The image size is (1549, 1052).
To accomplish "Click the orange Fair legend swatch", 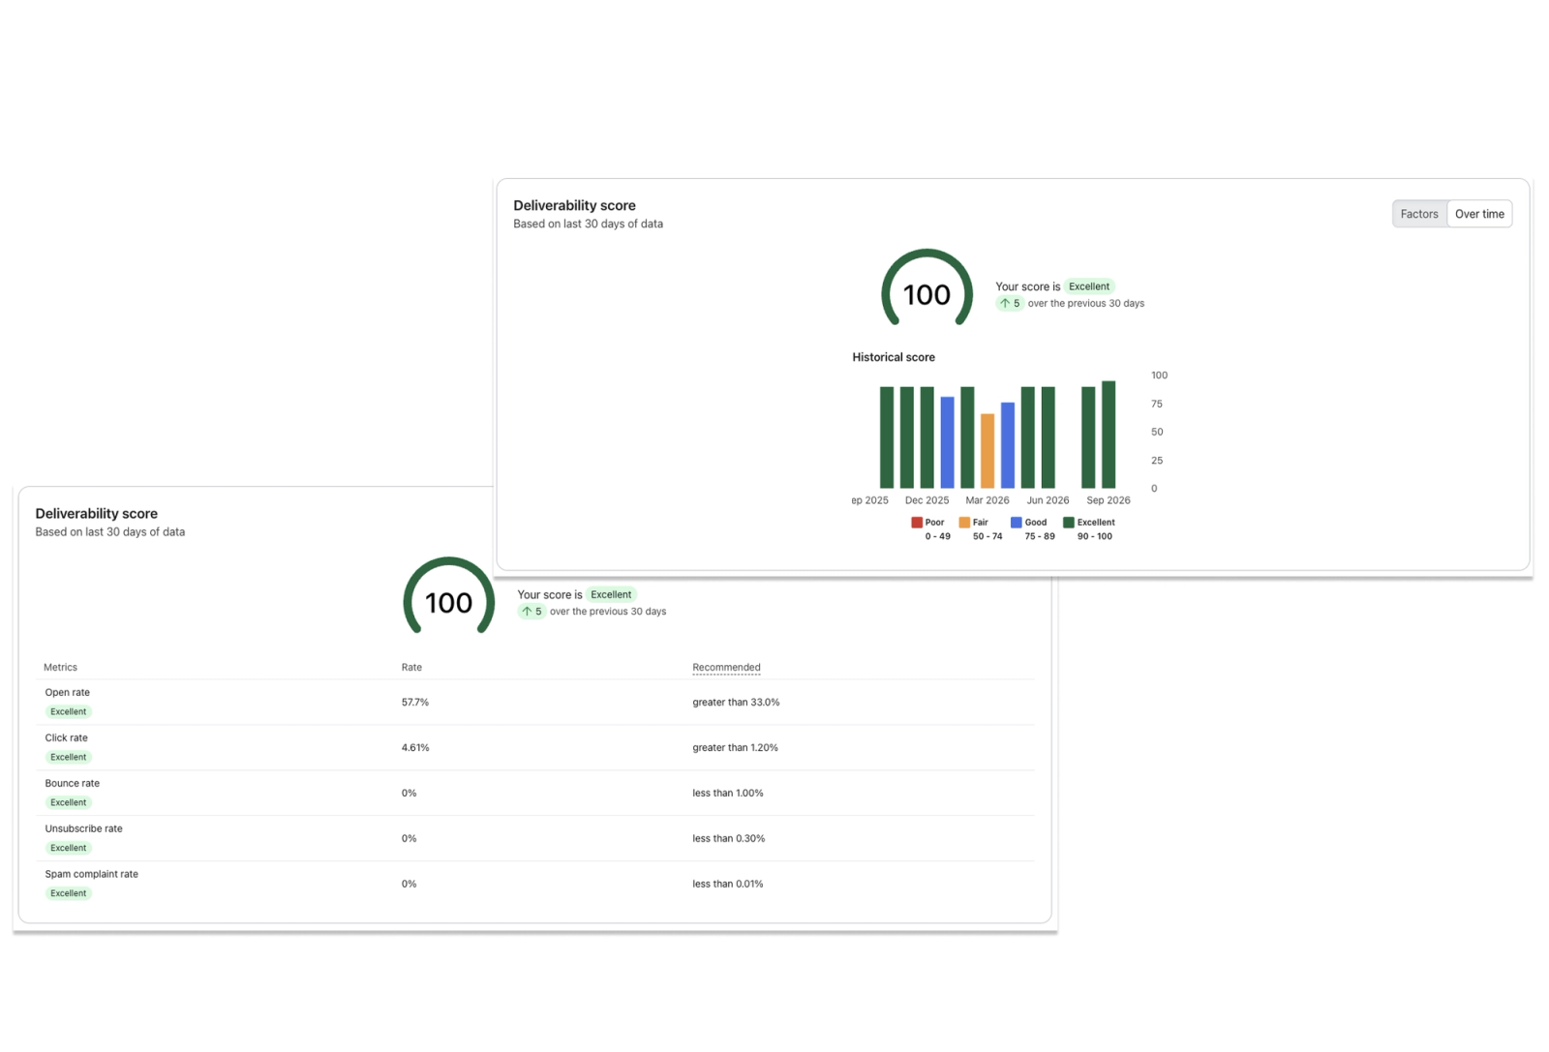I will point(964,522).
